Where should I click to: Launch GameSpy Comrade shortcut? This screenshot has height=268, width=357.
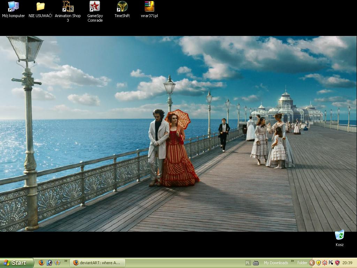95,12
